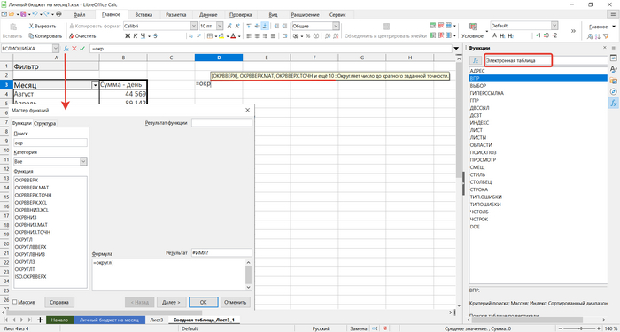
Task: Align cell content to top
Action: (x=249, y=26)
